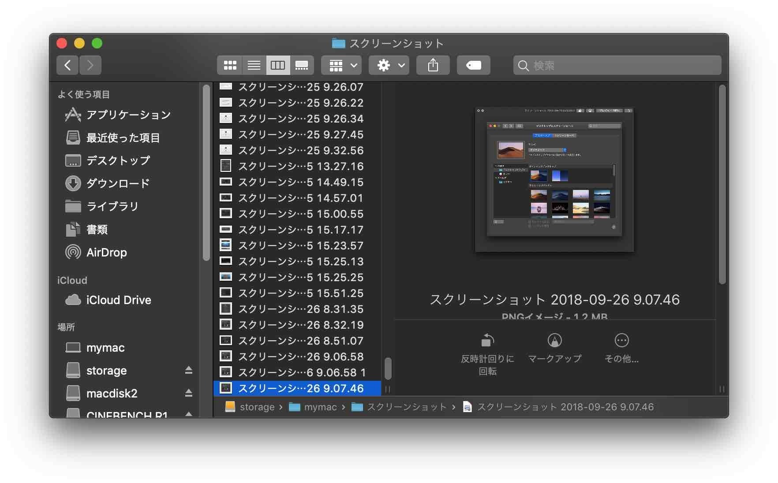The height and width of the screenshot is (483, 778).
Task: Go forward with the right chevron button
Action: (x=90, y=65)
